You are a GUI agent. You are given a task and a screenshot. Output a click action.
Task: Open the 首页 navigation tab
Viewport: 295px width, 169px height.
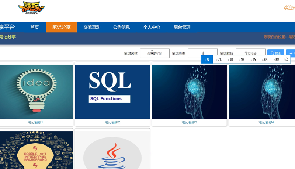(x=35, y=27)
